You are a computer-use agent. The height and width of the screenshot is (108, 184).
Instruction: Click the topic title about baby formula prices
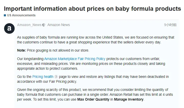click(x=92, y=9)
